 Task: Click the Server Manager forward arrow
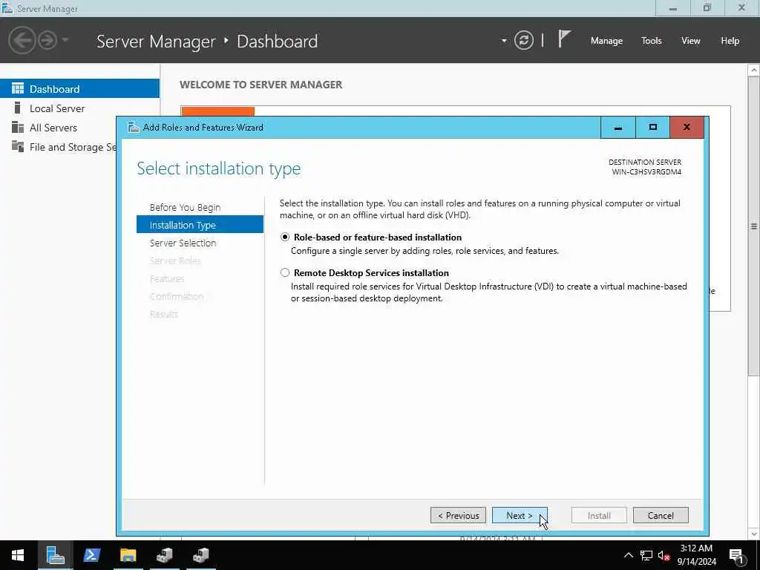point(47,40)
